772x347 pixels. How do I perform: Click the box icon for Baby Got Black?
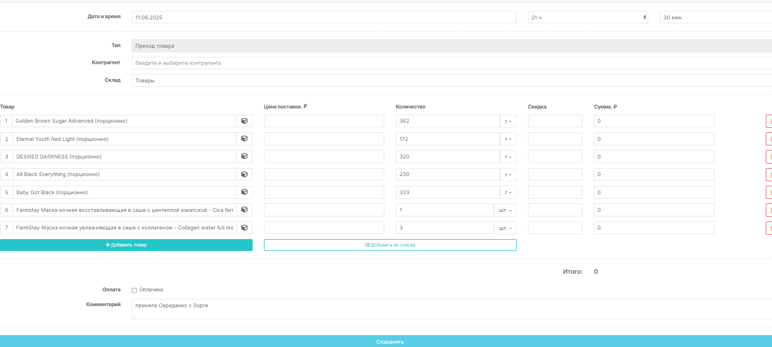tap(245, 192)
